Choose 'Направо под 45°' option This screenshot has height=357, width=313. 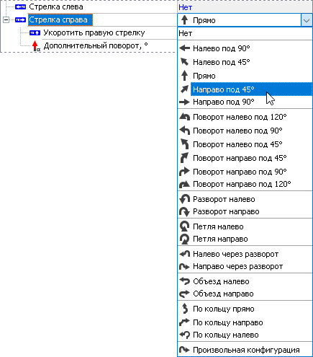click(251, 89)
